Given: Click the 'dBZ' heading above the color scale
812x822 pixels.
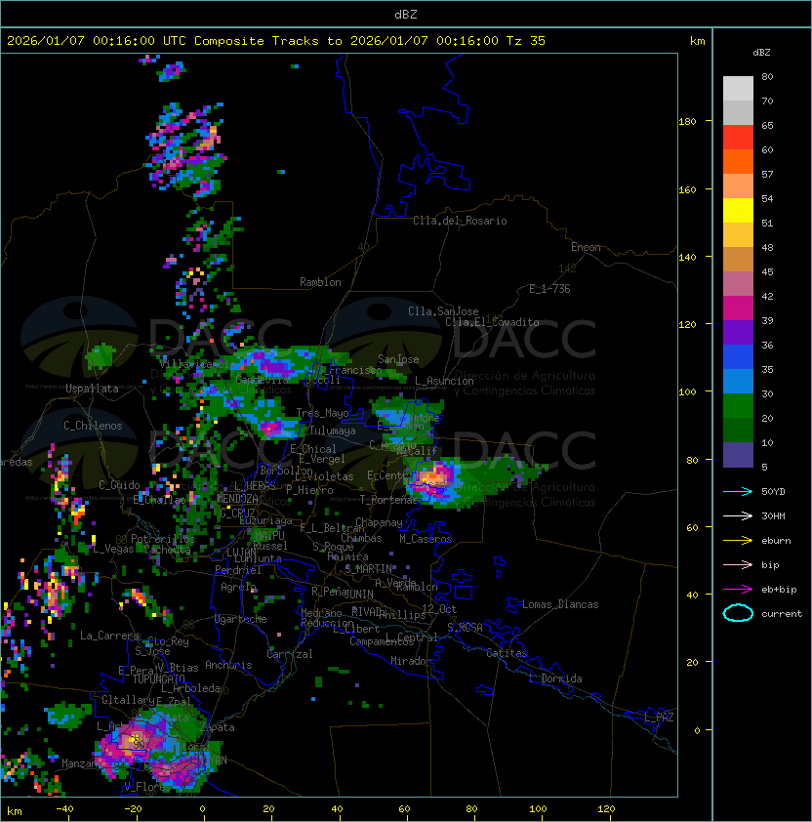Looking at the screenshot, I should click(x=761, y=53).
